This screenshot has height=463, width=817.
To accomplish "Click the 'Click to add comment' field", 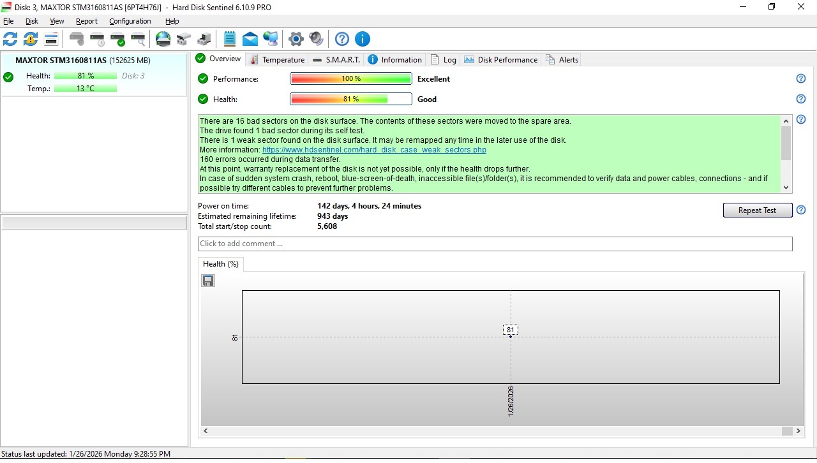I will (495, 244).
